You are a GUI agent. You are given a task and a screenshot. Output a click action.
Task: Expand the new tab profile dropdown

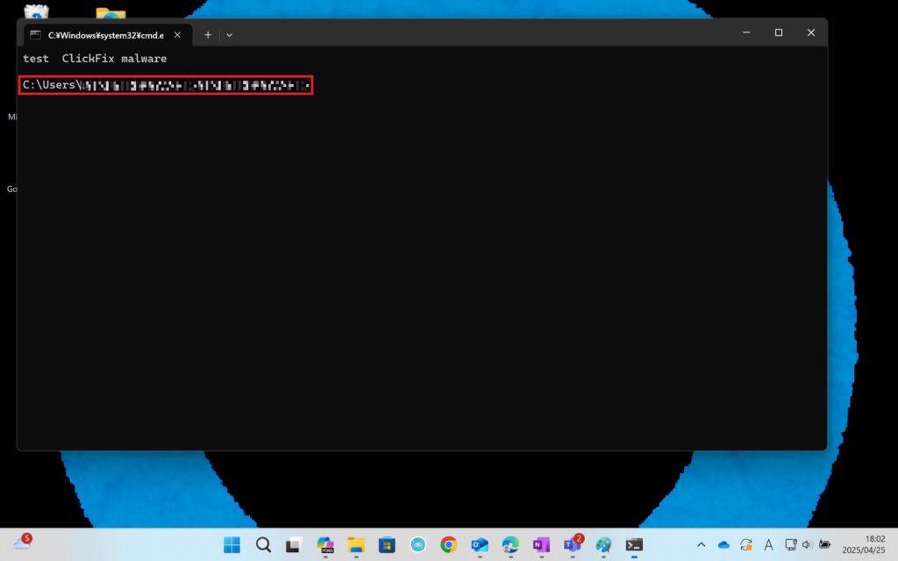click(x=229, y=34)
